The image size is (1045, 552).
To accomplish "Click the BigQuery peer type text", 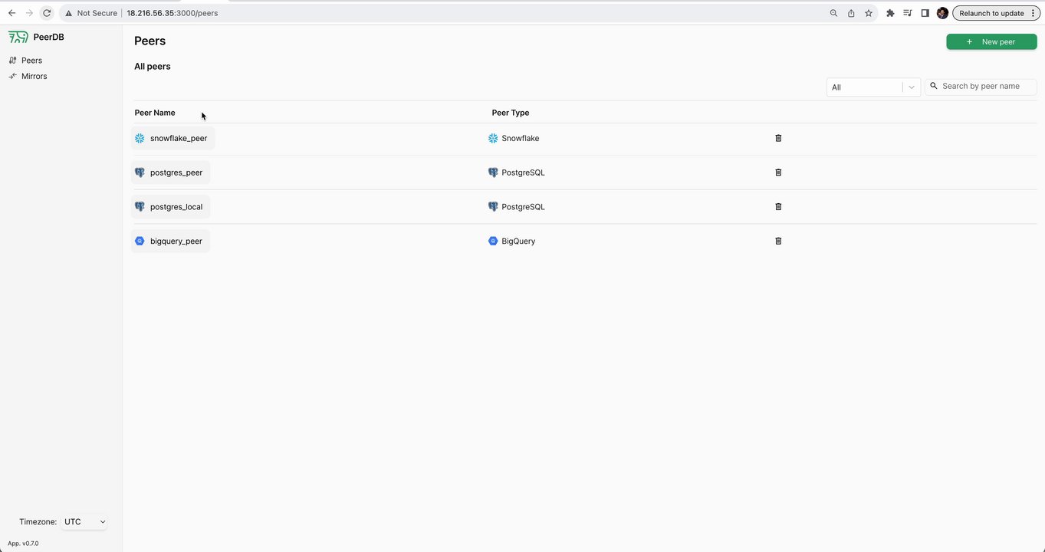I will point(518,241).
